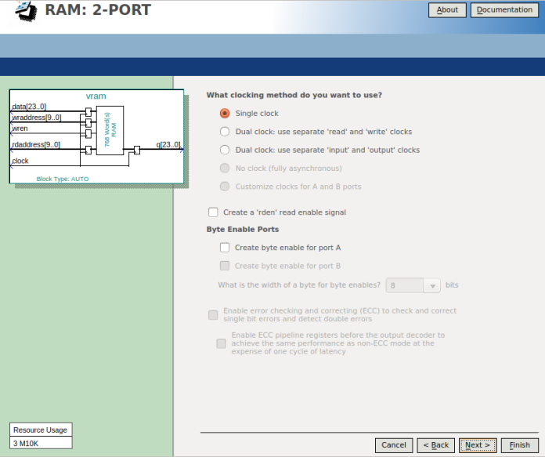The height and width of the screenshot is (457, 545).
Task: Select the Single clock option
Action: [225, 114]
